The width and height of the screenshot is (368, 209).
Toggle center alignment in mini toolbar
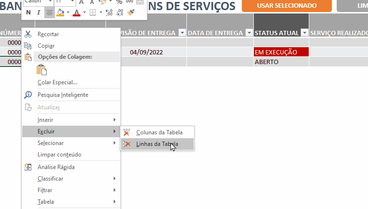[x=49, y=13]
